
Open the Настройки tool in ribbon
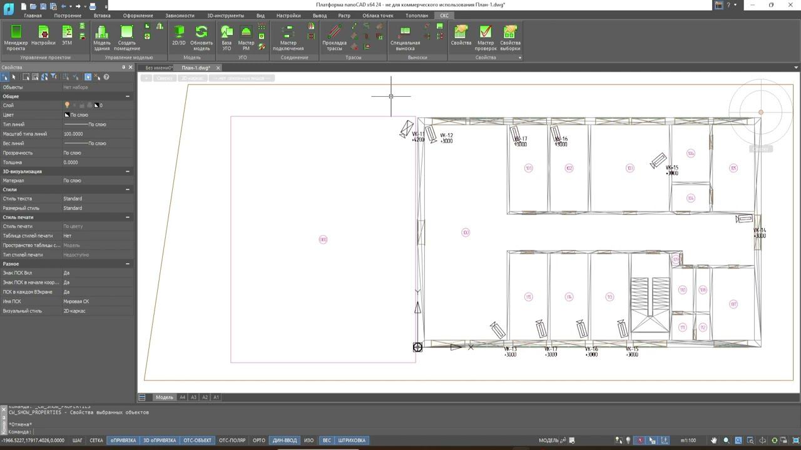click(x=43, y=35)
